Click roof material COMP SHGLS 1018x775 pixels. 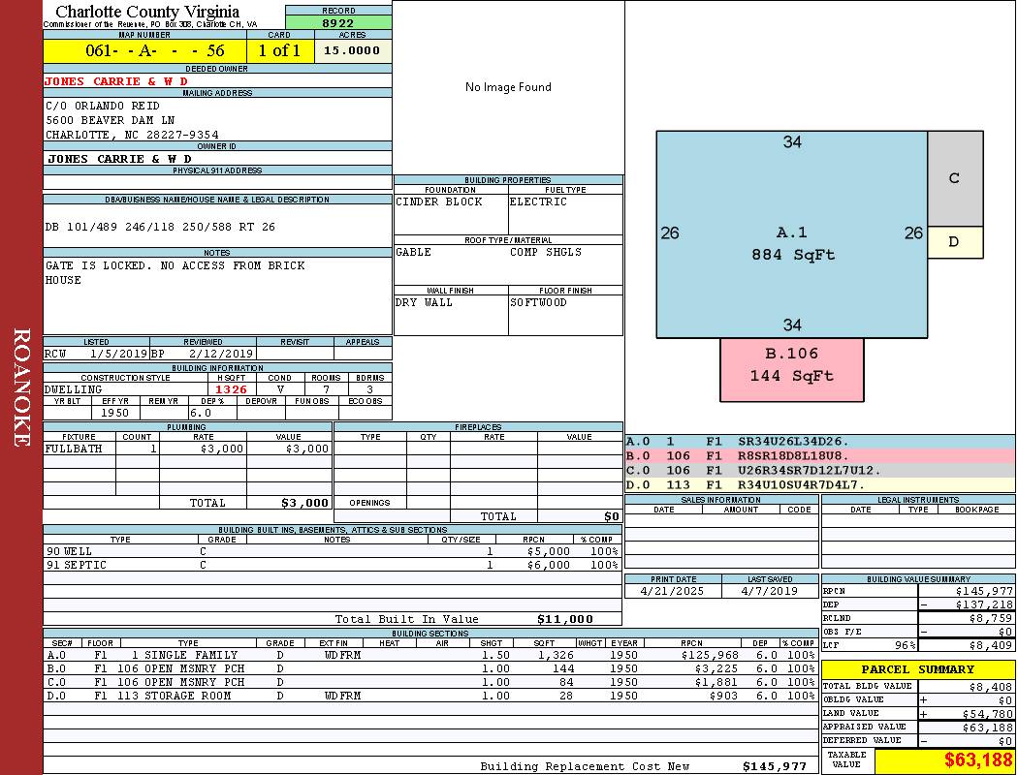click(x=545, y=252)
